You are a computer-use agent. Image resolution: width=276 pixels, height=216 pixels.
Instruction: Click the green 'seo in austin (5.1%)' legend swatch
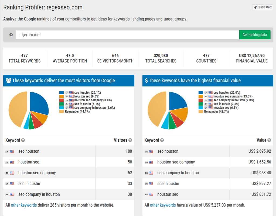coord(62,104)
